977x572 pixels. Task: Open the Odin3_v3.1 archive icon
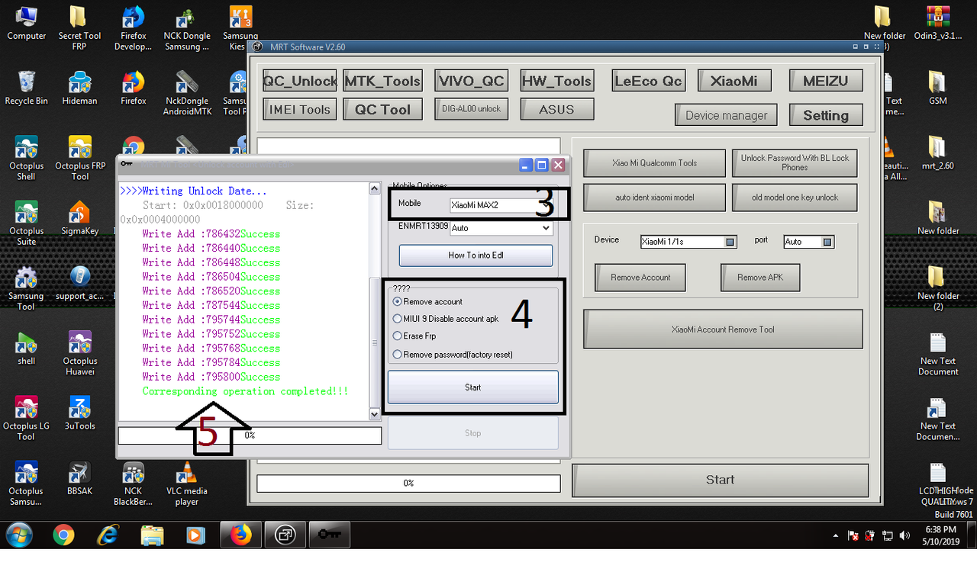pos(938,23)
